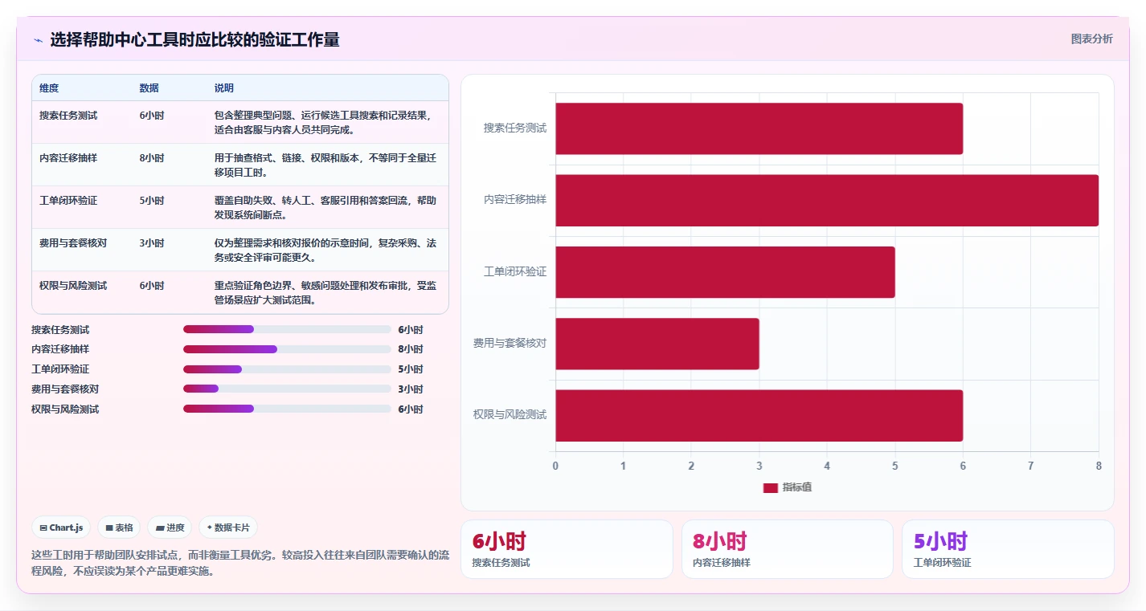This screenshot has width=1146, height=611.
Task: Click the 内容迁移抽样 progress bar
Action: 287,349
